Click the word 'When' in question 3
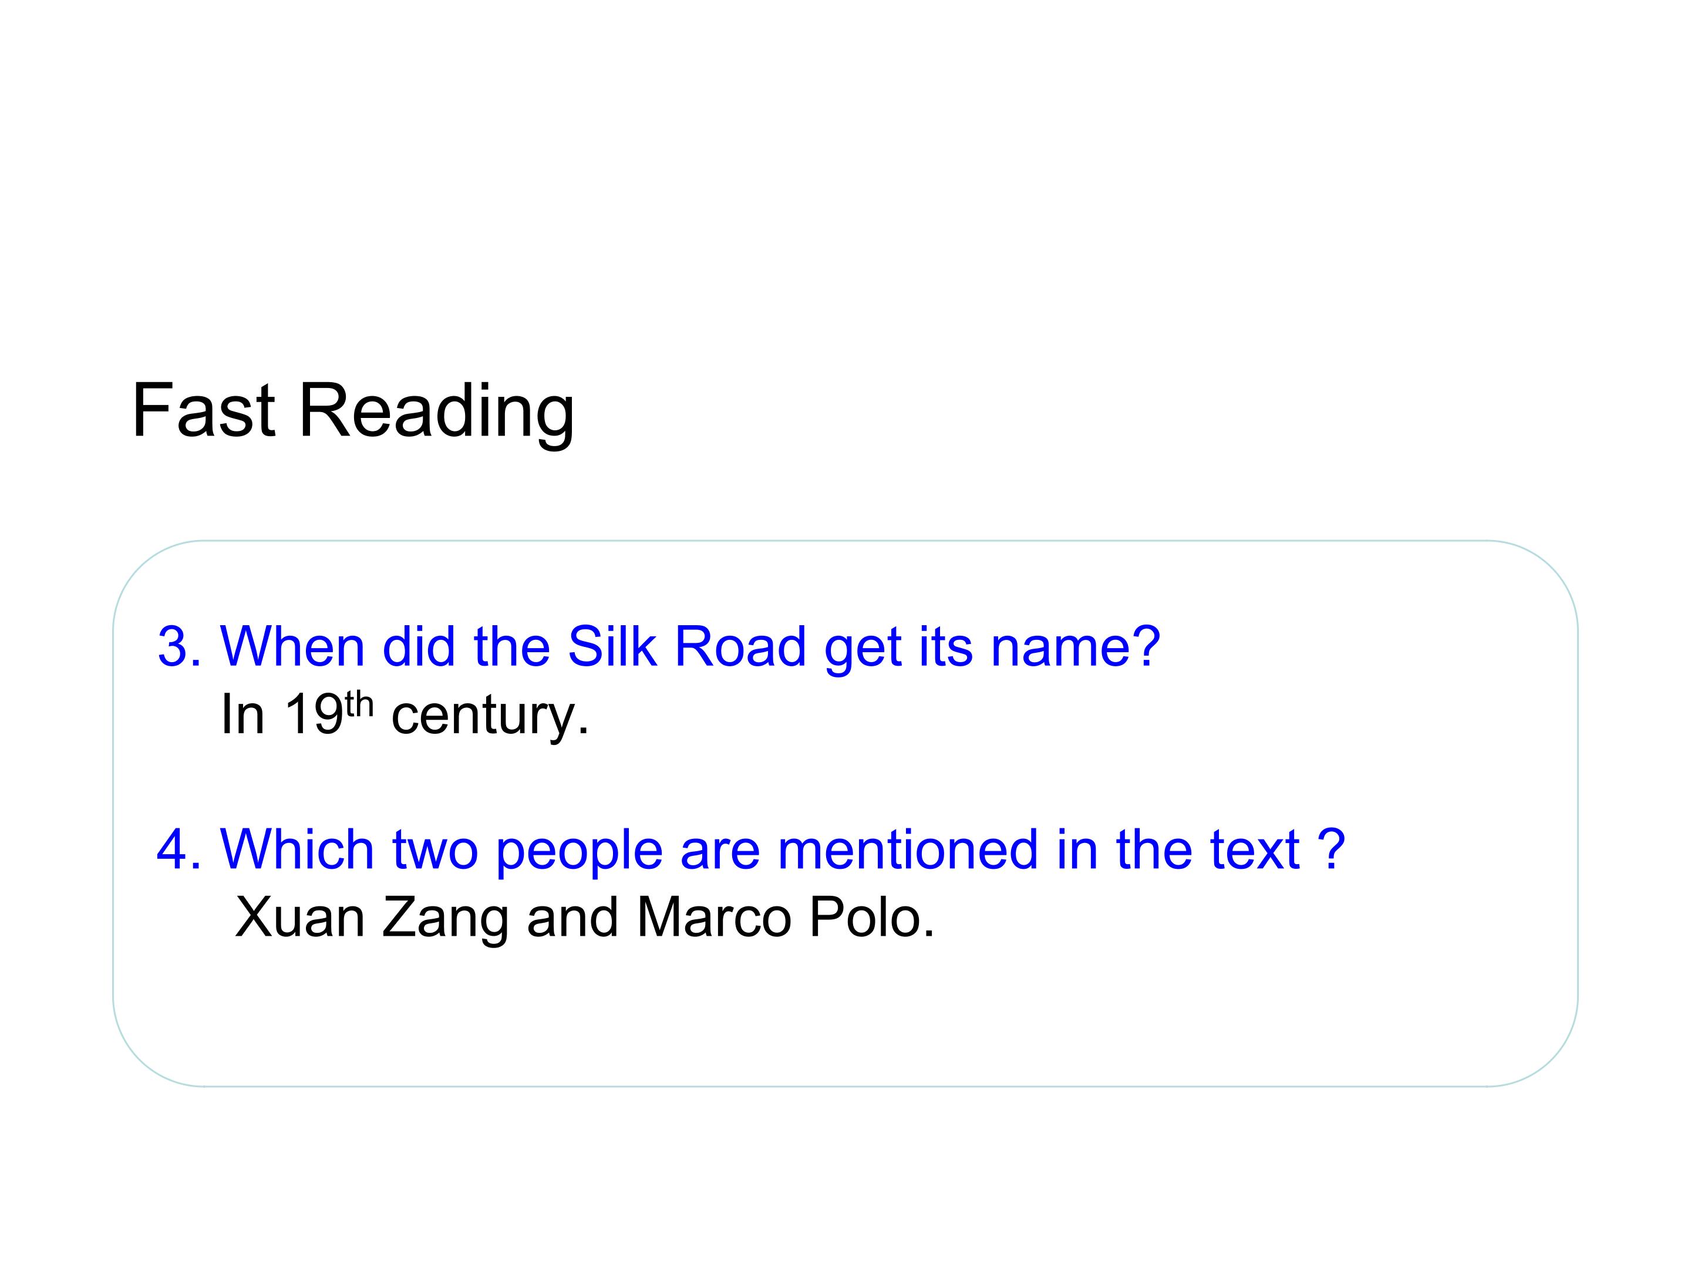The height and width of the screenshot is (1268, 1691). pyautogui.click(x=292, y=646)
